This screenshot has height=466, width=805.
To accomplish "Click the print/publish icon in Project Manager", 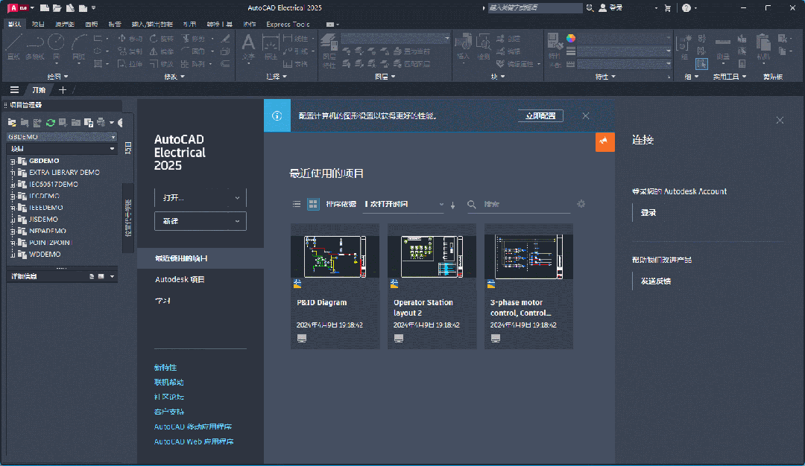I will 101,123.
